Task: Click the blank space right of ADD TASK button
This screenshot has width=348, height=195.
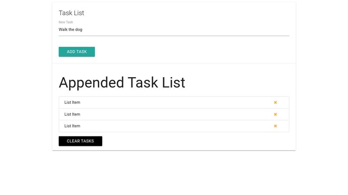Action: 192,52
